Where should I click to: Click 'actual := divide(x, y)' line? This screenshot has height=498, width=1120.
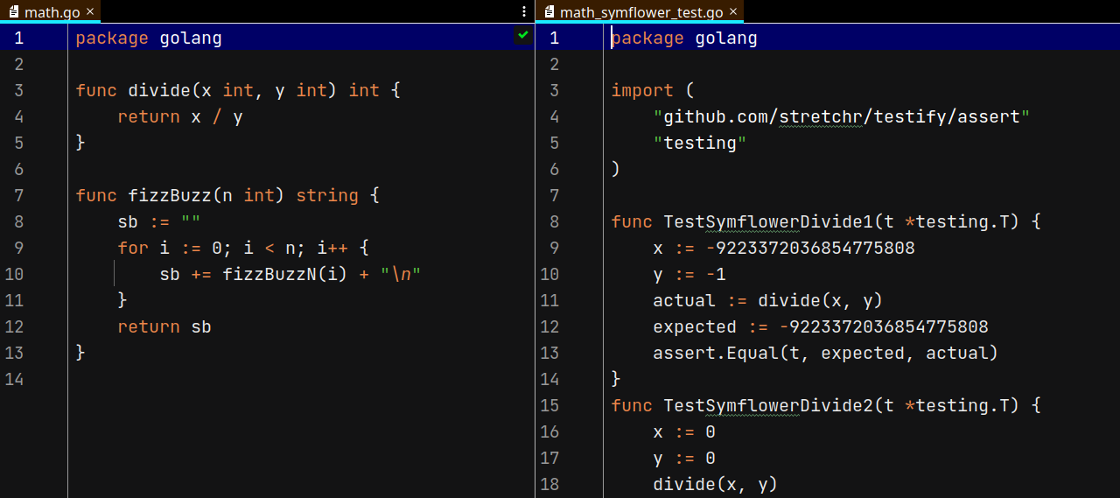(x=768, y=300)
